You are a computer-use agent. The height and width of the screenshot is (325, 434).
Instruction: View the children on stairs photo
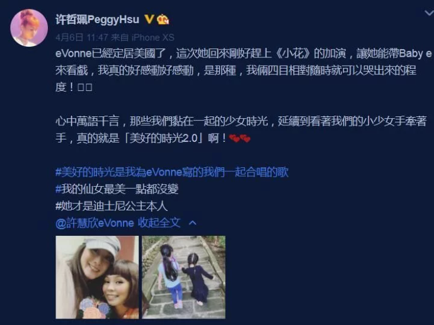click(x=183, y=277)
